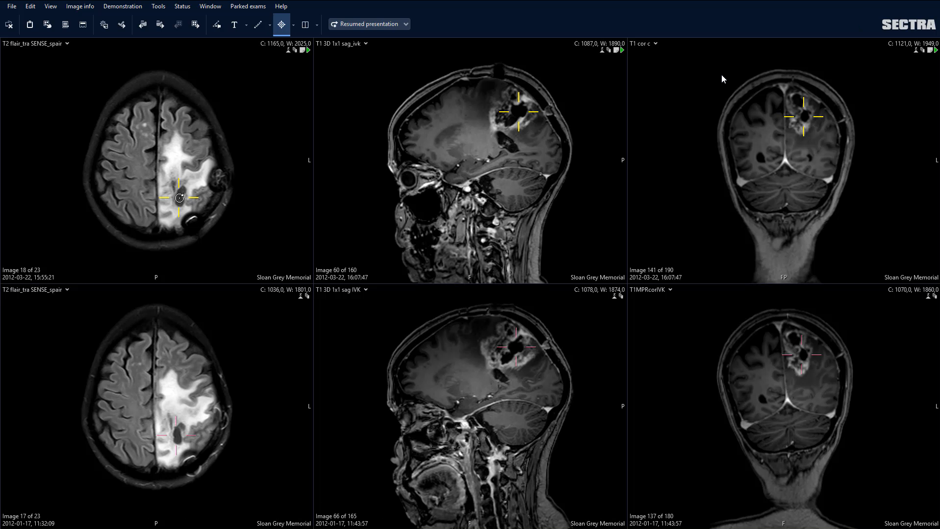This screenshot has width=940, height=529.
Task: Select the distance measurement tool
Action: tap(258, 24)
